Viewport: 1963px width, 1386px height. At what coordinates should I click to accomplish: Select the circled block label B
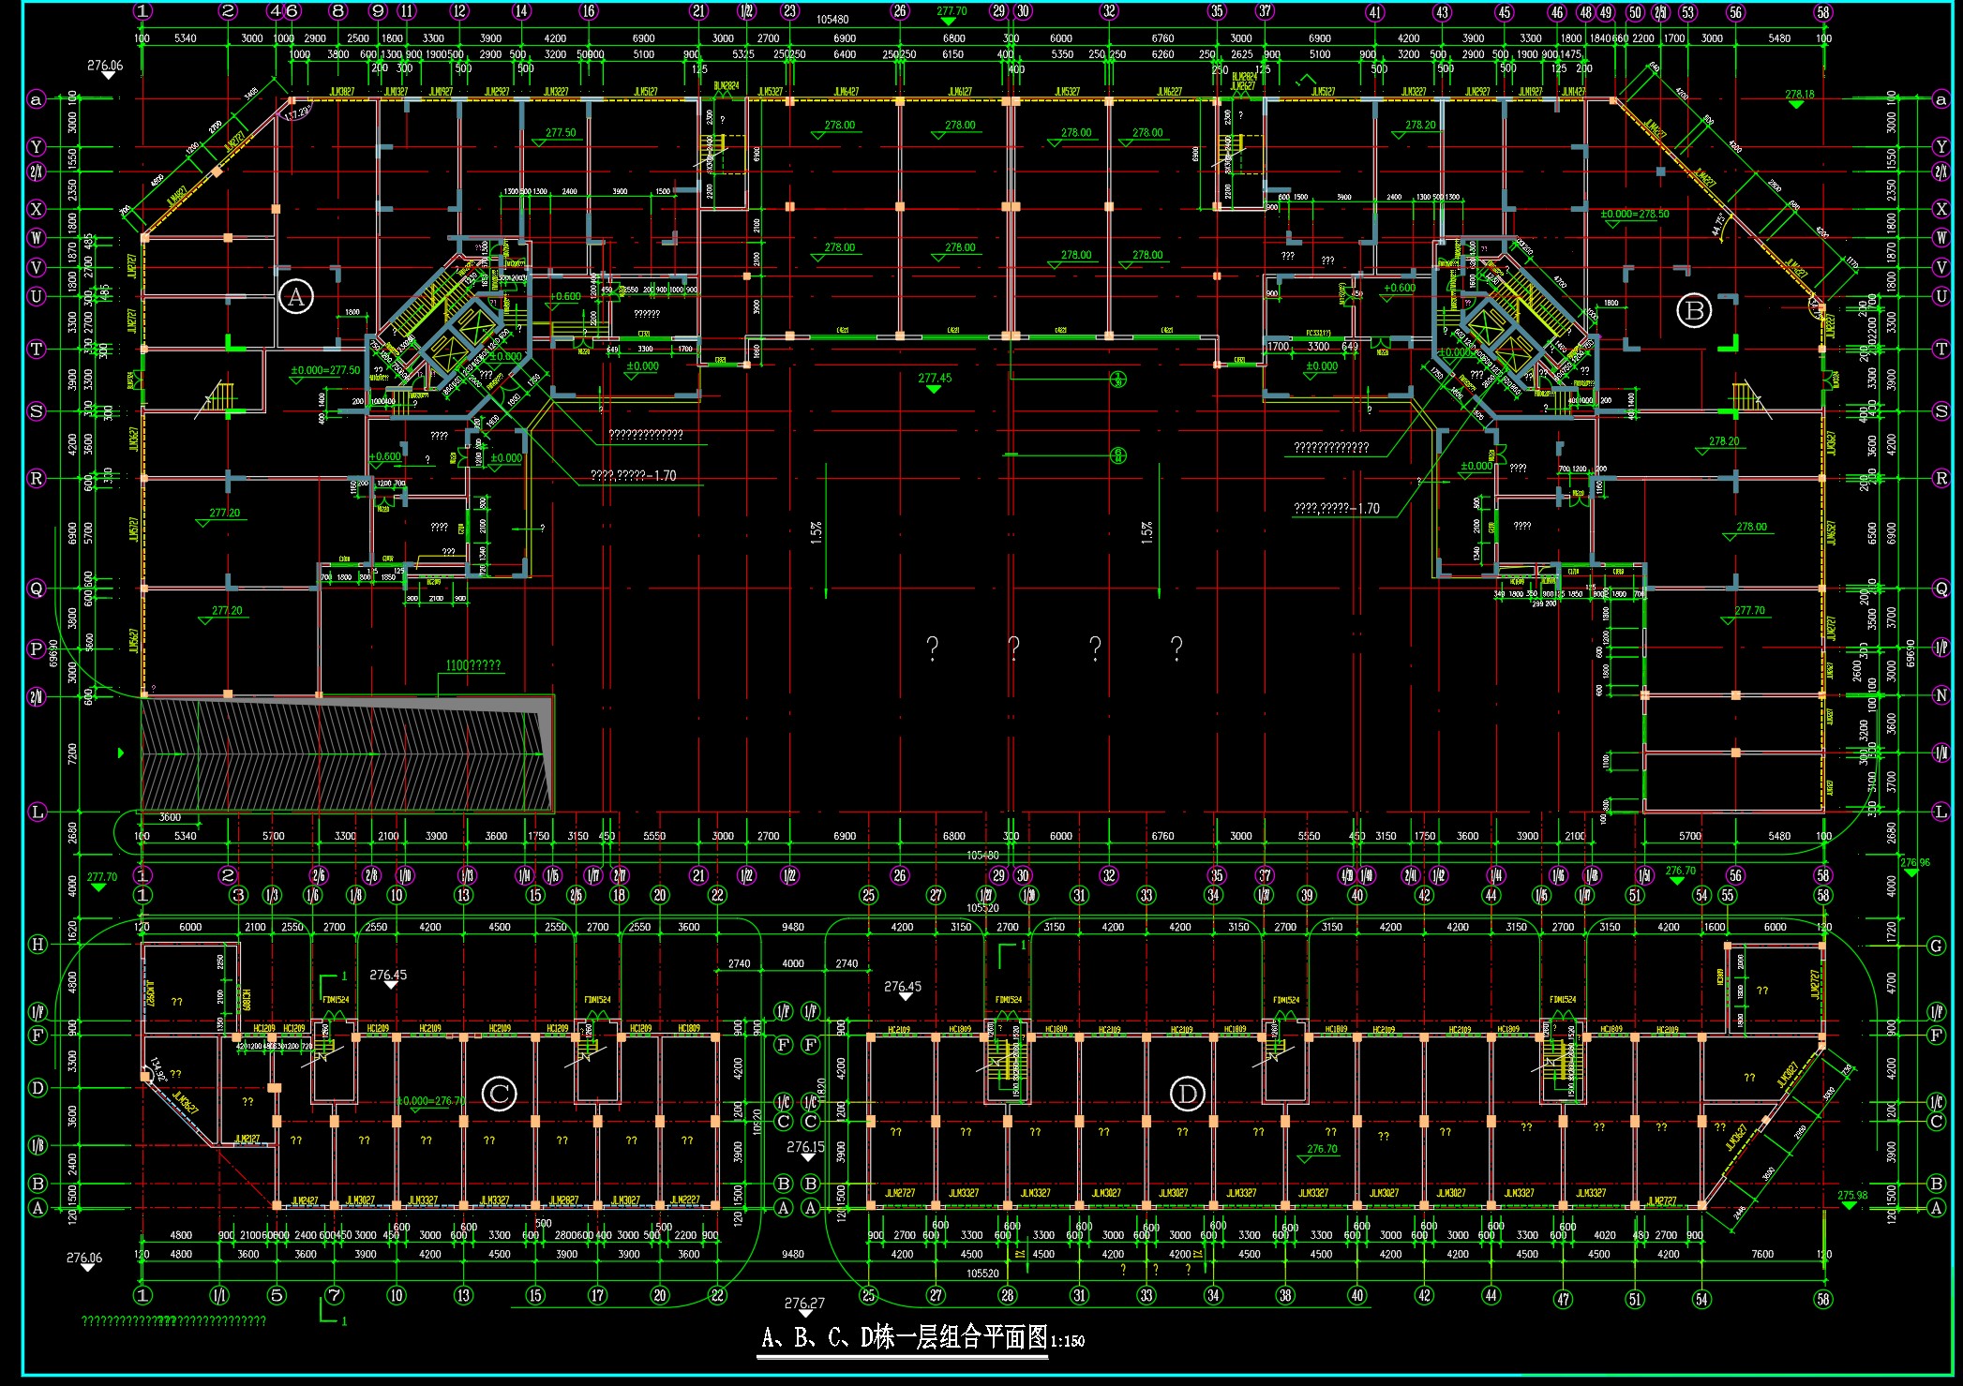click(1694, 310)
